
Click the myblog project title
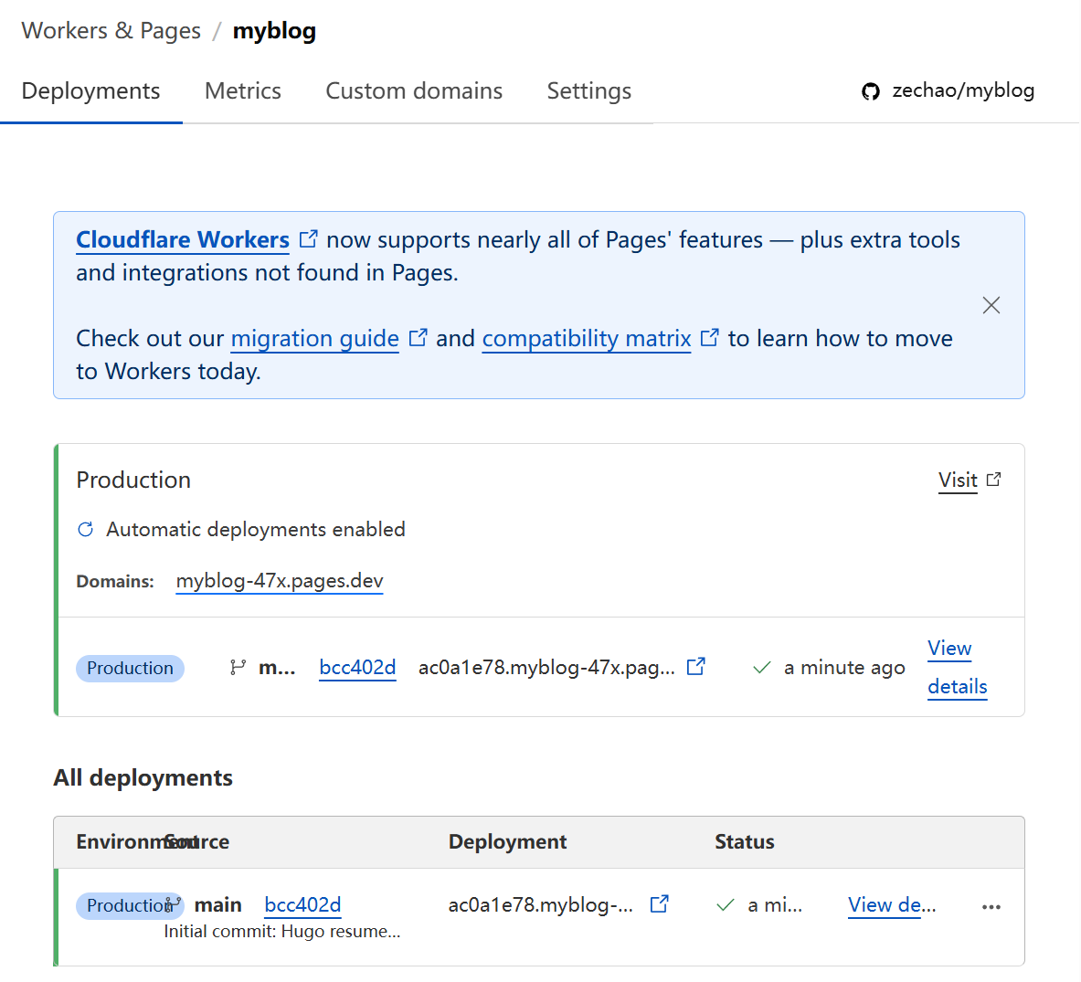click(x=274, y=31)
